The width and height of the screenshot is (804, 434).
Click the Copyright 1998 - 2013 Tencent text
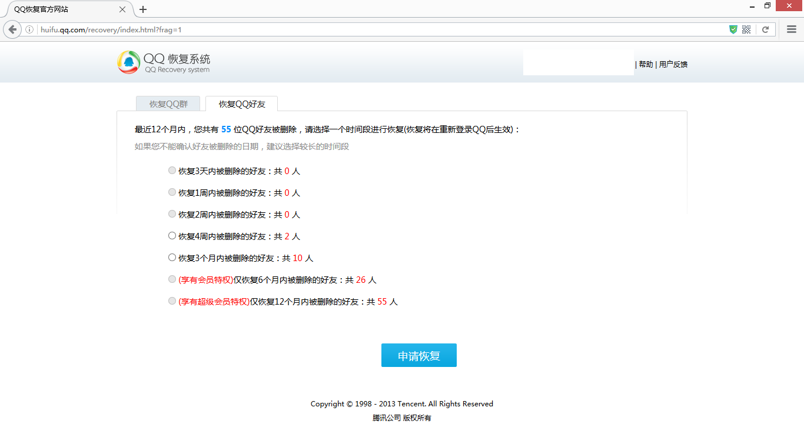pos(402,404)
